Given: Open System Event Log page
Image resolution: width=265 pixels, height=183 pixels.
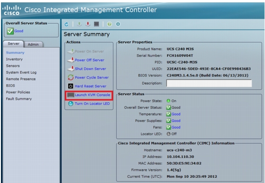Looking at the screenshot, I should coord(21,72).
